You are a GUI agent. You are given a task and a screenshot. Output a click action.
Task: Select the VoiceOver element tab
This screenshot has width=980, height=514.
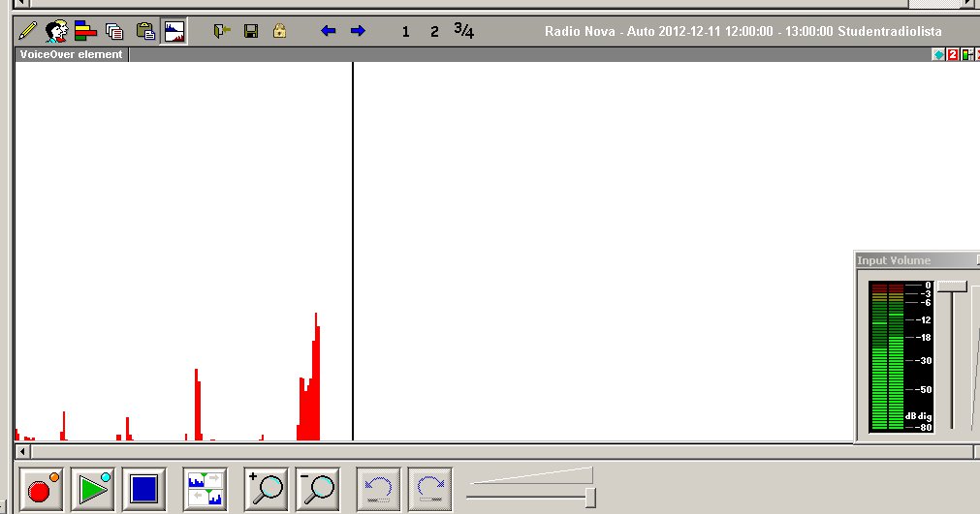(72, 54)
